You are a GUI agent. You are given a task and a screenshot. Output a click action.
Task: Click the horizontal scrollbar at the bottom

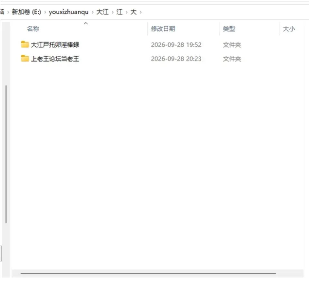pyautogui.click(x=148, y=273)
